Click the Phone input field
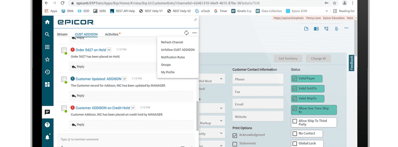Image resolution: width=398 pixels, height=147 pixels. [258, 79]
